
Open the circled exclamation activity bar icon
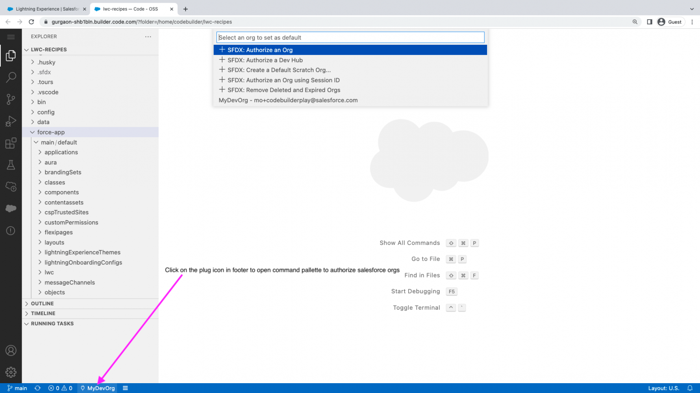pos(11,231)
